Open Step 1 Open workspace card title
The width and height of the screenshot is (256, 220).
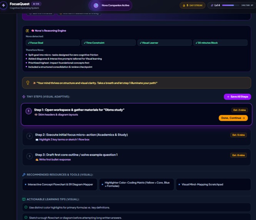tap(79, 110)
